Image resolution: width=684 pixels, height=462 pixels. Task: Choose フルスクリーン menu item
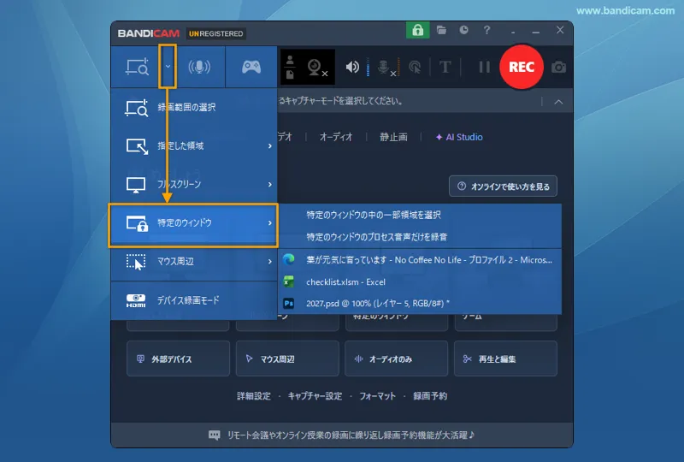194,184
